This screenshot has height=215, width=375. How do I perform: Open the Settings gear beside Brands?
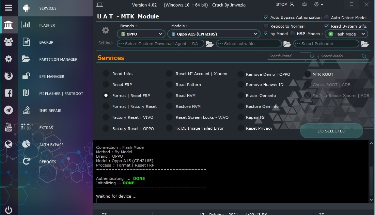click(x=106, y=30)
